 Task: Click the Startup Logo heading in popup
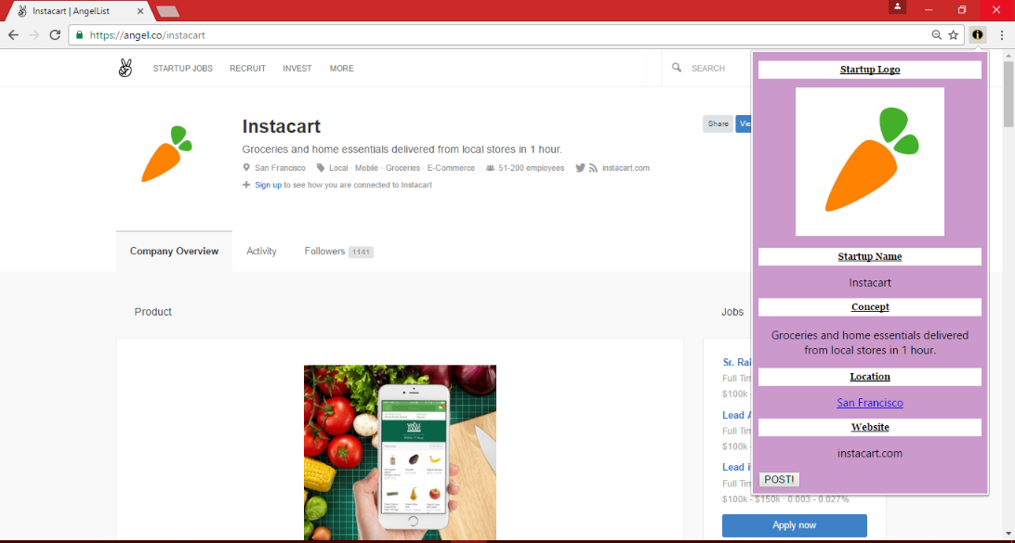(x=870, y=70)
